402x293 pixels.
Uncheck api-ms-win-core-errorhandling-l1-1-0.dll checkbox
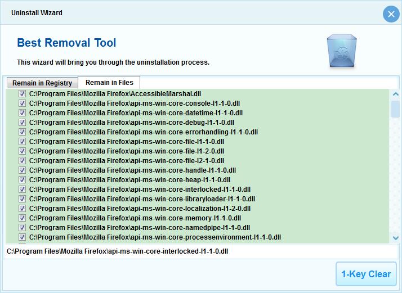(x=22, y=132)
